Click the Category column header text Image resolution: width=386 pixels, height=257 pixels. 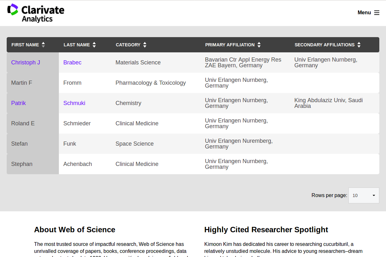(x=128, y=45)
